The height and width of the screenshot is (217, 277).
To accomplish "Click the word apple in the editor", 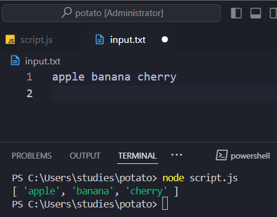I will [68, 77].
